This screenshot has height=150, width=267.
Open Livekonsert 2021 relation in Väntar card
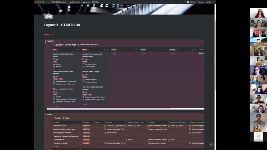tap(89, 67)
